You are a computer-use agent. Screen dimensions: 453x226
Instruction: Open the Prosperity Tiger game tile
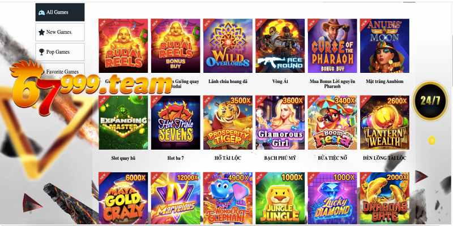[x=228, y=123]
